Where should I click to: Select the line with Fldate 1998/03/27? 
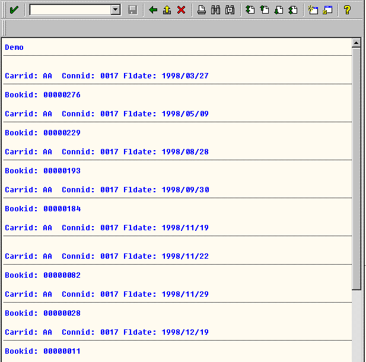(x=107, y=76)
